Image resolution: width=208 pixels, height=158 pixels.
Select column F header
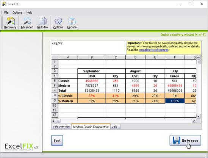click(175, 57)
